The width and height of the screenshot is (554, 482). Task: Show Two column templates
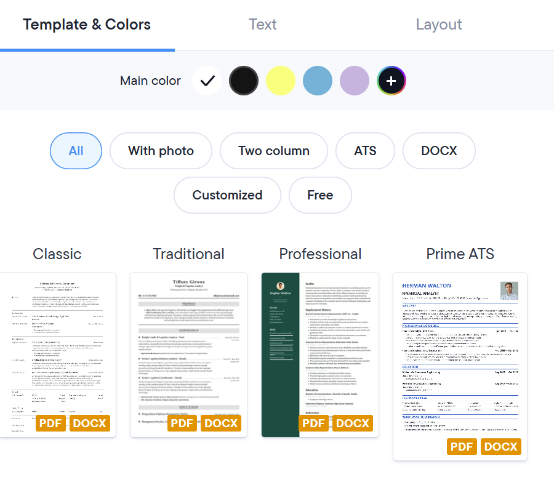coord(274,151)
